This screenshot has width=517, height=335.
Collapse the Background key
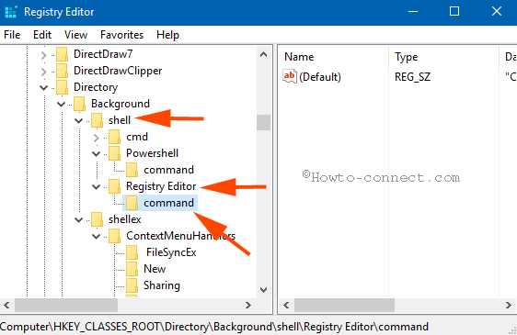61,105
